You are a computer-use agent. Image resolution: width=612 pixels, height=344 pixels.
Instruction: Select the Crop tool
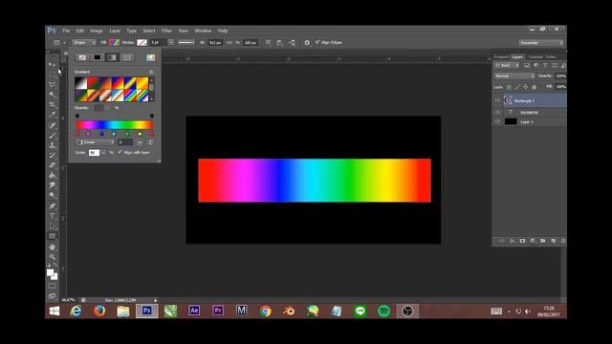[x=52, y=104]
